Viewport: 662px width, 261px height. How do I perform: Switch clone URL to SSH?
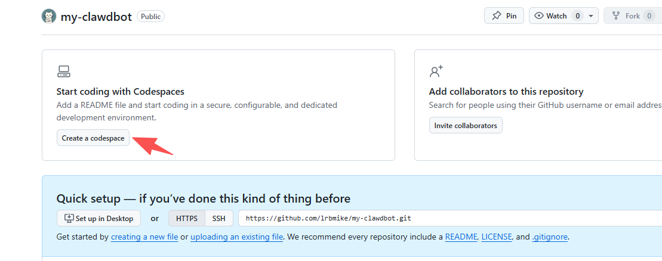(219, 218)
